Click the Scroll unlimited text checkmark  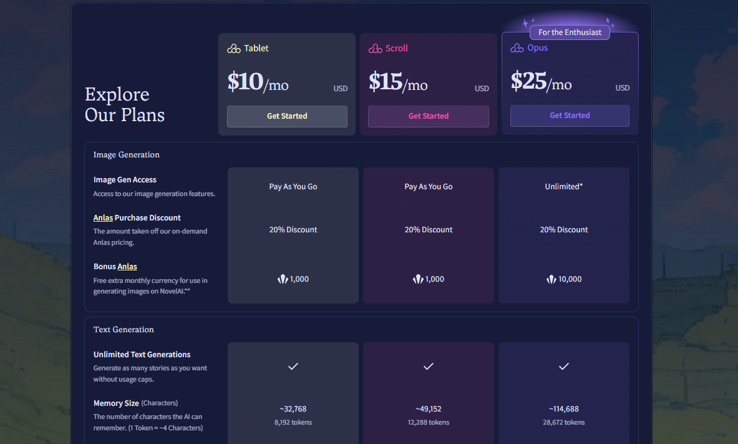coord(429,366)
